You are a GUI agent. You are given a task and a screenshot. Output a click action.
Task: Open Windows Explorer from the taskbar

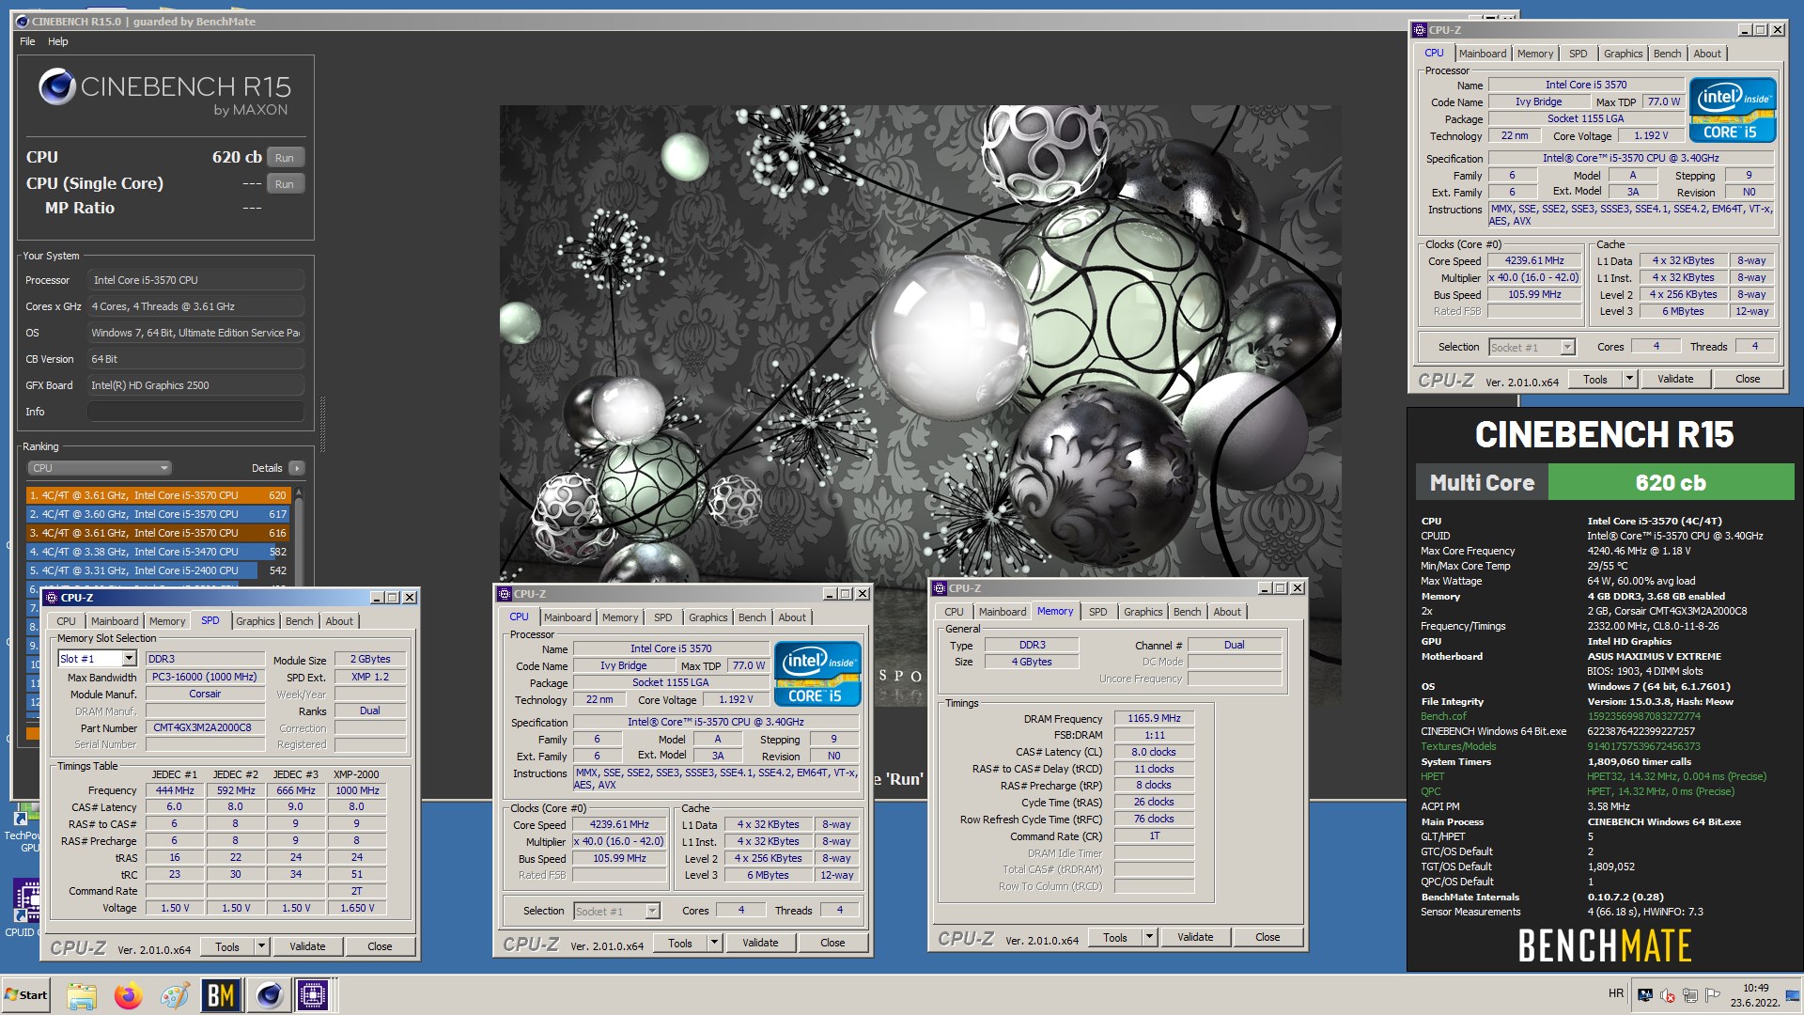coord(82,995)
